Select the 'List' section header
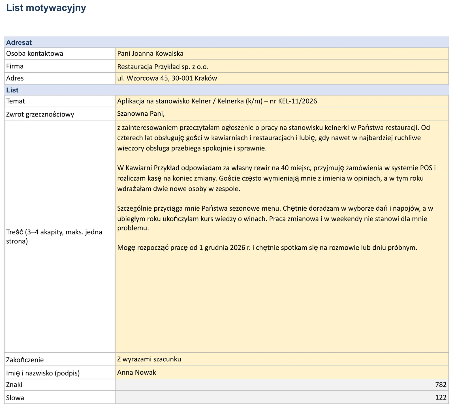453x408 pixels. [226, 90]
